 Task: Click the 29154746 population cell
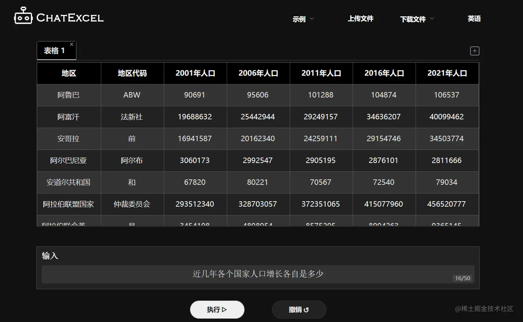point(384,139)
